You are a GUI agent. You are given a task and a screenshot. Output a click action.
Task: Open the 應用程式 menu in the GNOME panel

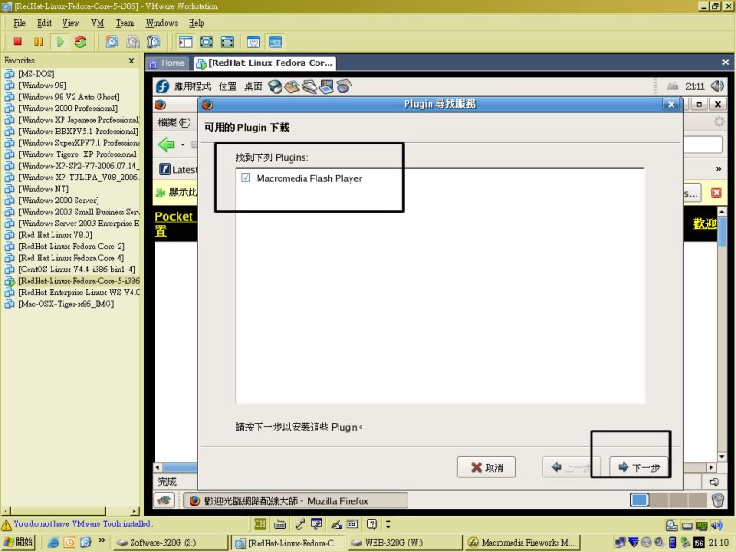tap(192, 86)
